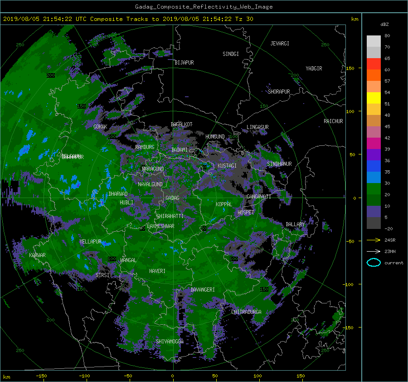Select the red 65 dBZ color swatch

tap(374, 64)
